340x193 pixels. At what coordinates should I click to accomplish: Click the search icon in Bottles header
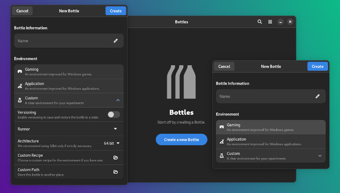click(x=260, y=22)
